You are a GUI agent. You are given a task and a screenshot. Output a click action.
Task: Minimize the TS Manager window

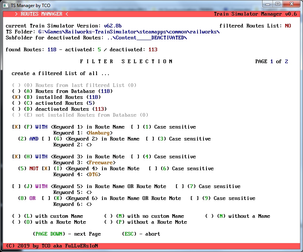(x=268, y=4)
